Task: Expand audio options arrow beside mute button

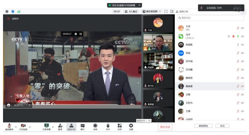Action: point(16,127)
